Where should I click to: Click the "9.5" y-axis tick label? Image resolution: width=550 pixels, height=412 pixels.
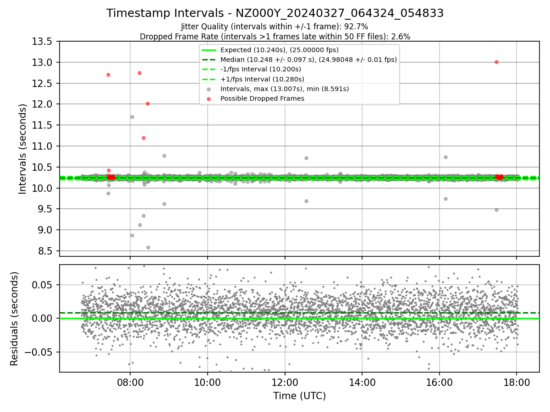click(45, 209)
